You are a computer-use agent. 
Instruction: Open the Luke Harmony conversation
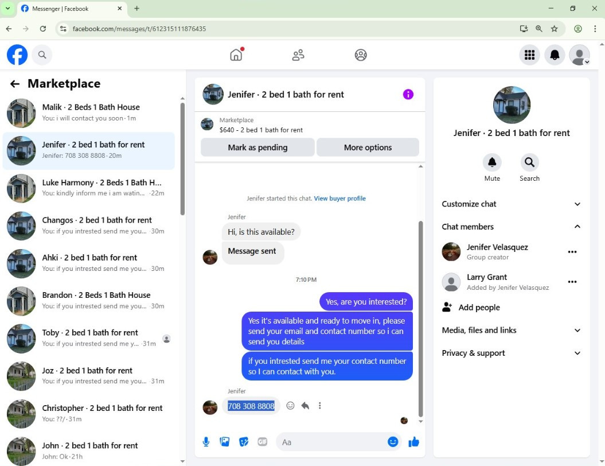pyautogui.click(x=89, y=188)
